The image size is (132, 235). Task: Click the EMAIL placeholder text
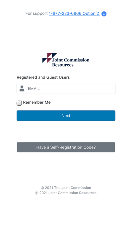tap(34, 88)
